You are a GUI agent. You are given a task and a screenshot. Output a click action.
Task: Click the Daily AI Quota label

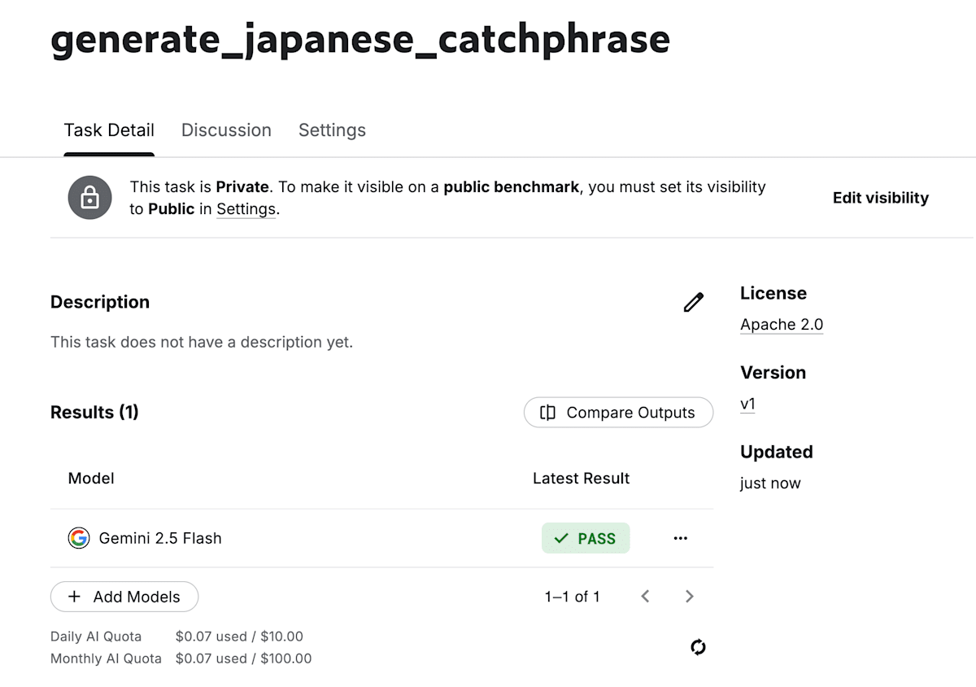(x=96, y=637)
